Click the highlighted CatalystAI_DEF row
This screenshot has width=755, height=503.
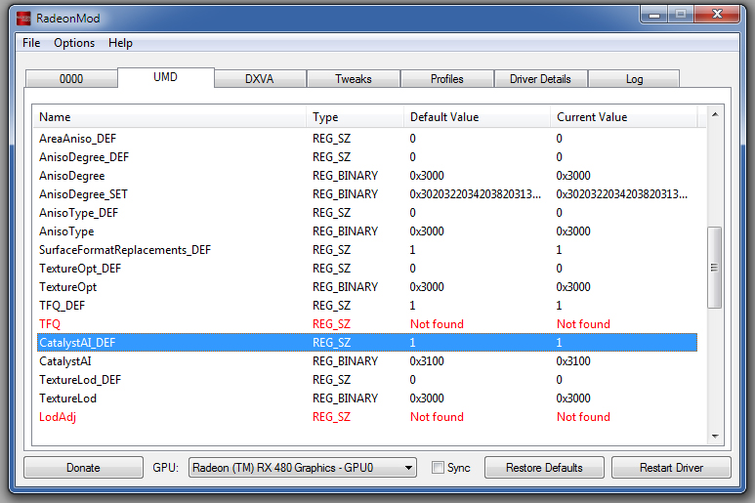tap(367, 342)
